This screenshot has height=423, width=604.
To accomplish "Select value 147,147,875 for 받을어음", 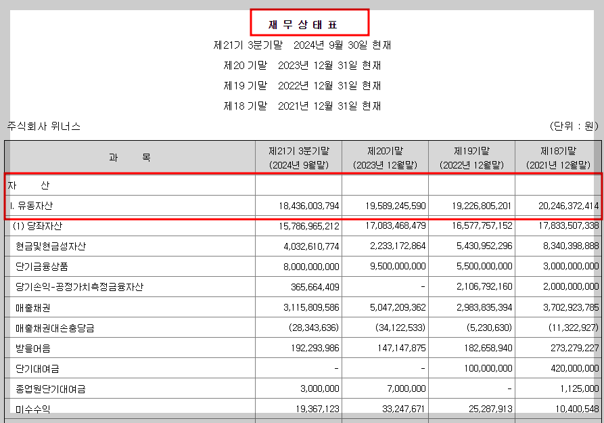I will point(402,348).
